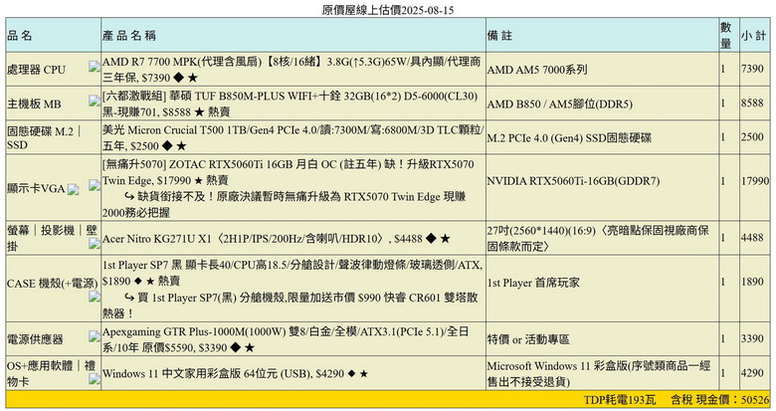
Task: Click the remark NVIDIA RTX5060Ti-16GB(GDDR7)
Action: pyautogui.click(x=573, y=181)
